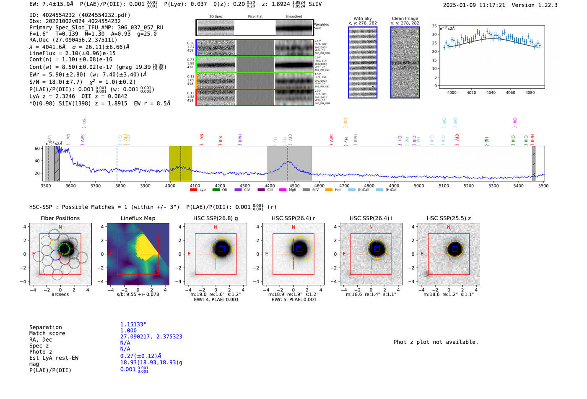Select the HSC SSP(26.8) g image
Image resolution: width=587 pixels, height=399 pixels.
tap(216, 254)
